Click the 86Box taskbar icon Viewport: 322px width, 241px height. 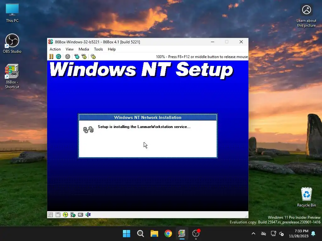182,233
